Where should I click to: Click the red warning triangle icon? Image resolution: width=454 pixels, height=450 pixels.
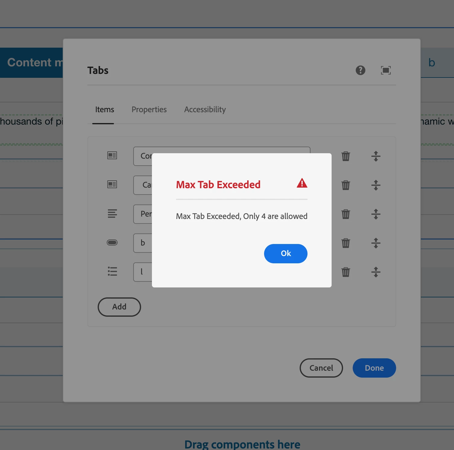tap(302, 183)
